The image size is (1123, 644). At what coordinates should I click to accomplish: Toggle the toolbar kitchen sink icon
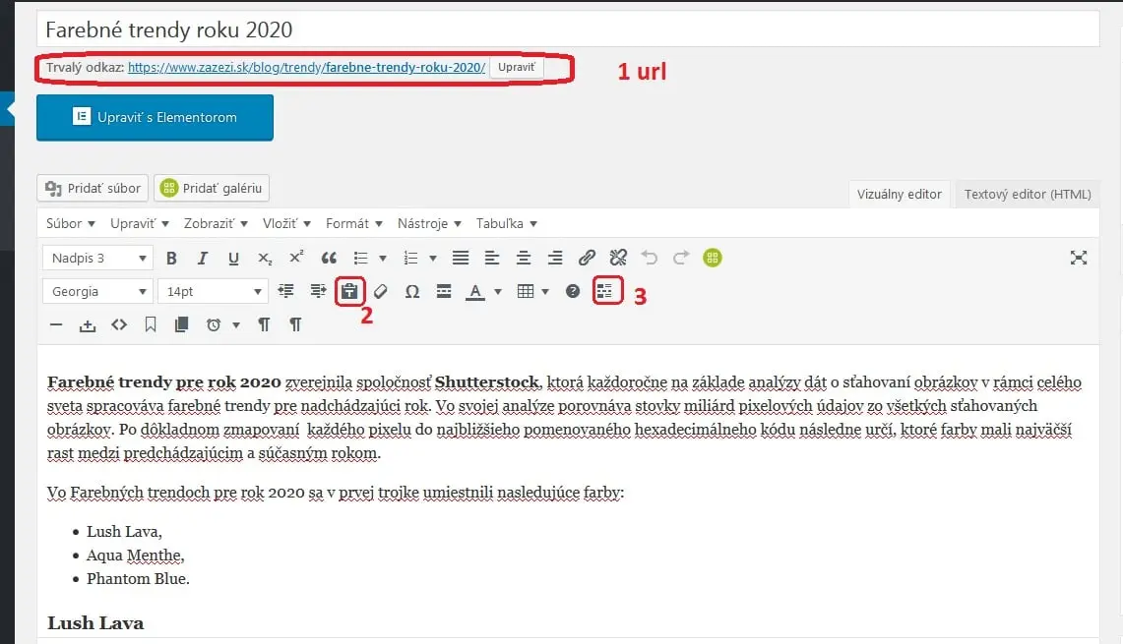[605, 291]
